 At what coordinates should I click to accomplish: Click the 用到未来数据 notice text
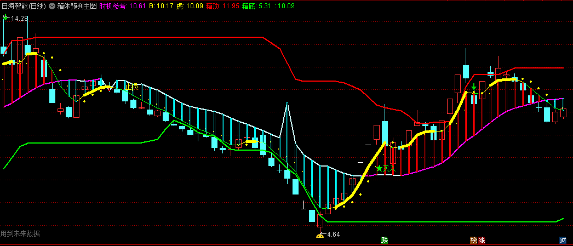point(20,233)
